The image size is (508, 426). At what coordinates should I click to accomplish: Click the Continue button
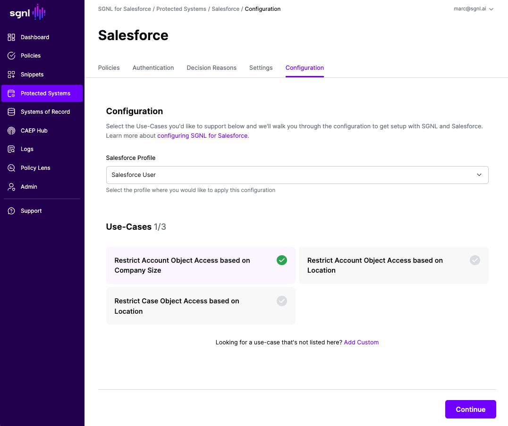(x=470, y=409)
